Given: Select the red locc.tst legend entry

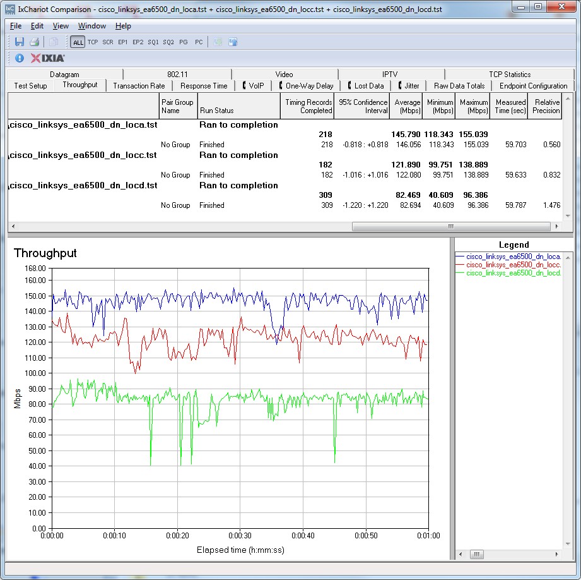Looking at the screenshot, I should tap(508, 265).
